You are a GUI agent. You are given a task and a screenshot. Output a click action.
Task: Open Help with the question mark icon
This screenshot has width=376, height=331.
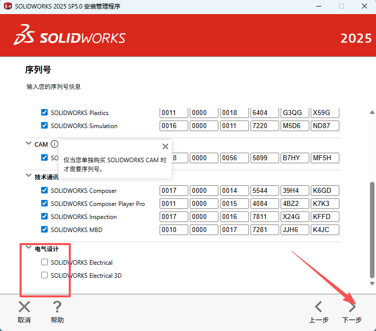(x=57, y=306)
